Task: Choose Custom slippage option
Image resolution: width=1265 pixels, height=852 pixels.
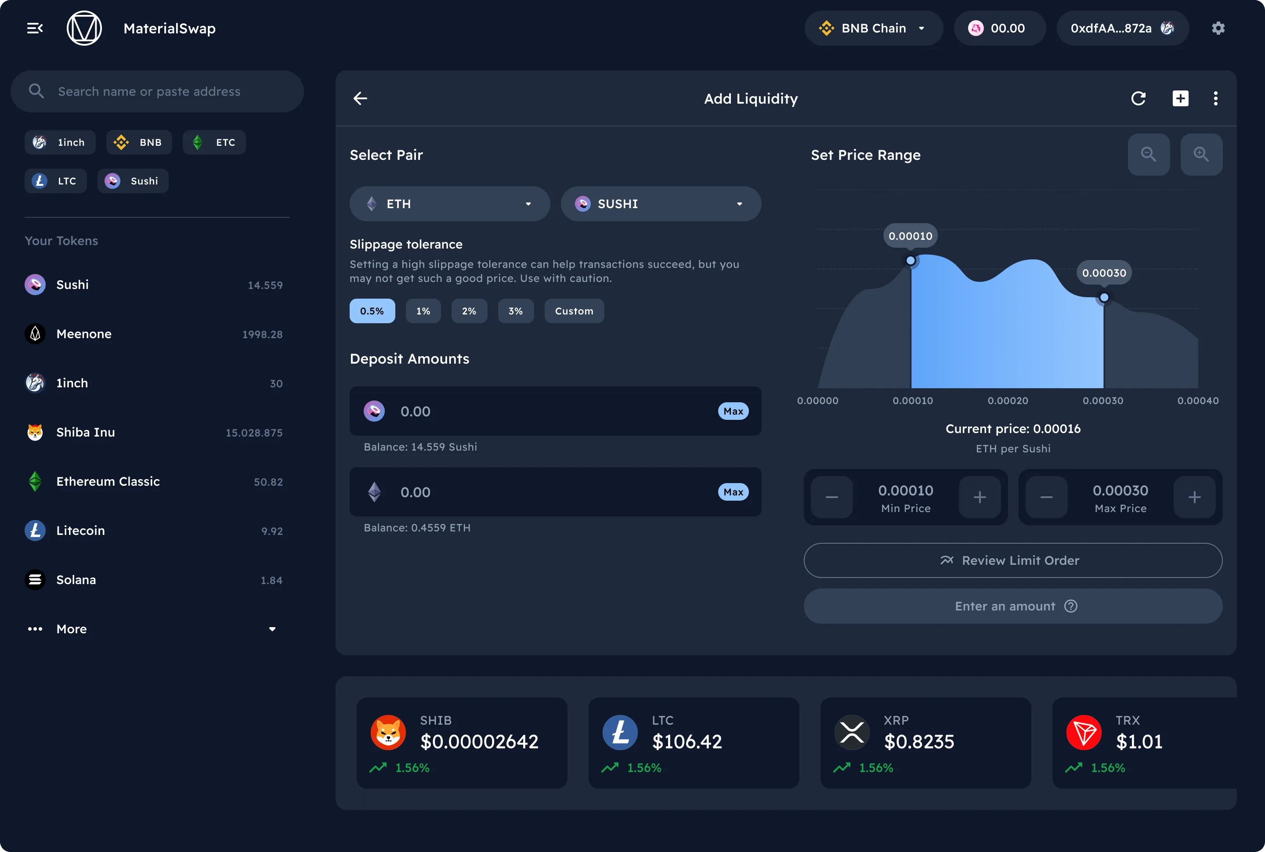Action: pos(574,311)
